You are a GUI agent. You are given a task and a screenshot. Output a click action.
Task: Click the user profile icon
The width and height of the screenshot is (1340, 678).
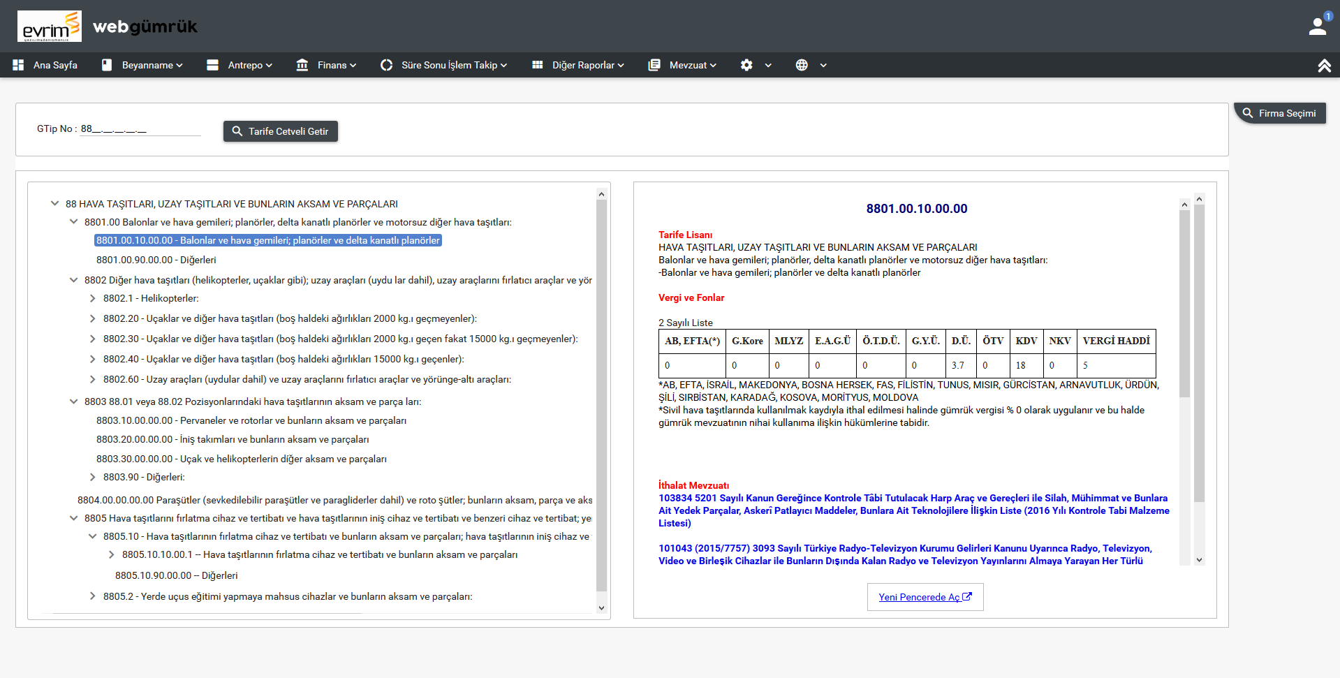point(1317,27)
